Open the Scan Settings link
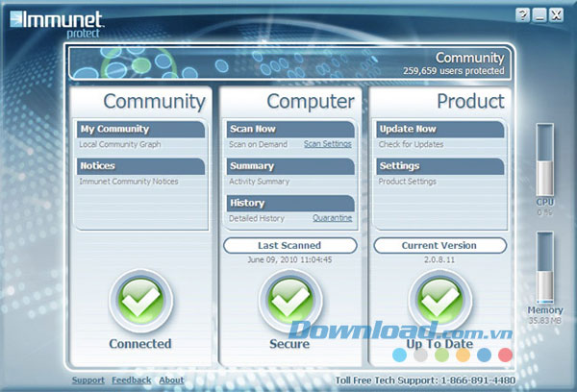This screenshot has width=577, height=392. 328,144
